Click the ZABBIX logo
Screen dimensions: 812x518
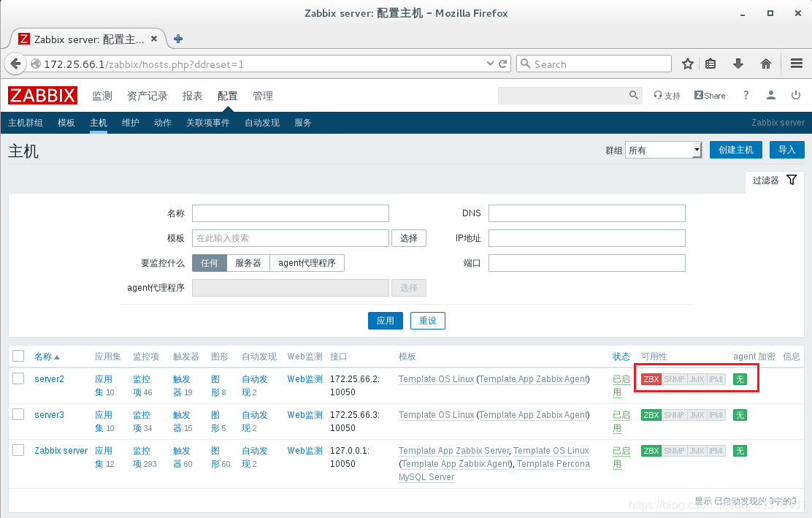point(42,95)
